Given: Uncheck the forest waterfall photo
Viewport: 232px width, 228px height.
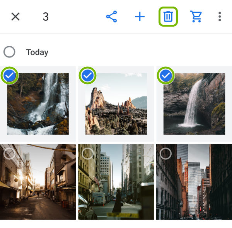Looking at the screenshot, I should click(x=9, y=76).
